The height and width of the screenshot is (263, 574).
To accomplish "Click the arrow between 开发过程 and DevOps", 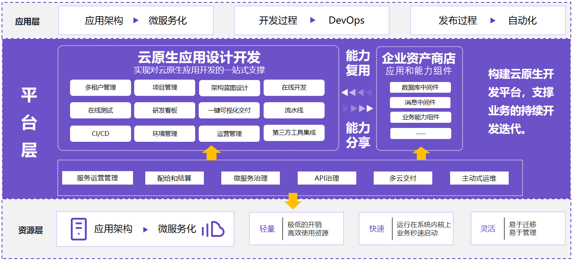I will (314, 20).
